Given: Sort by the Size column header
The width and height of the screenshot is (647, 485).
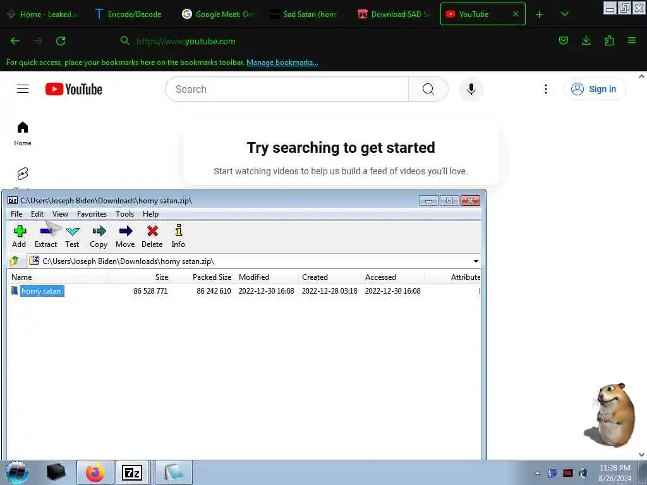Looking at the screenshot, I should [x=140, y=277].
